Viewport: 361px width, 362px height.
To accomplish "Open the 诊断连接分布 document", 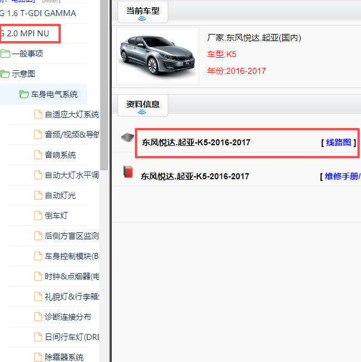I will point(68,317).
